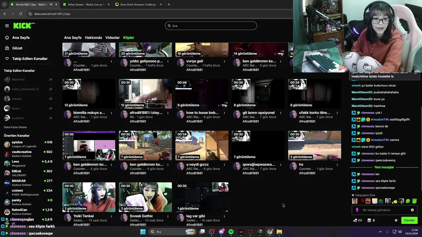
Task: Toggle notifications for main_character_tr channel
Action: 50,89
